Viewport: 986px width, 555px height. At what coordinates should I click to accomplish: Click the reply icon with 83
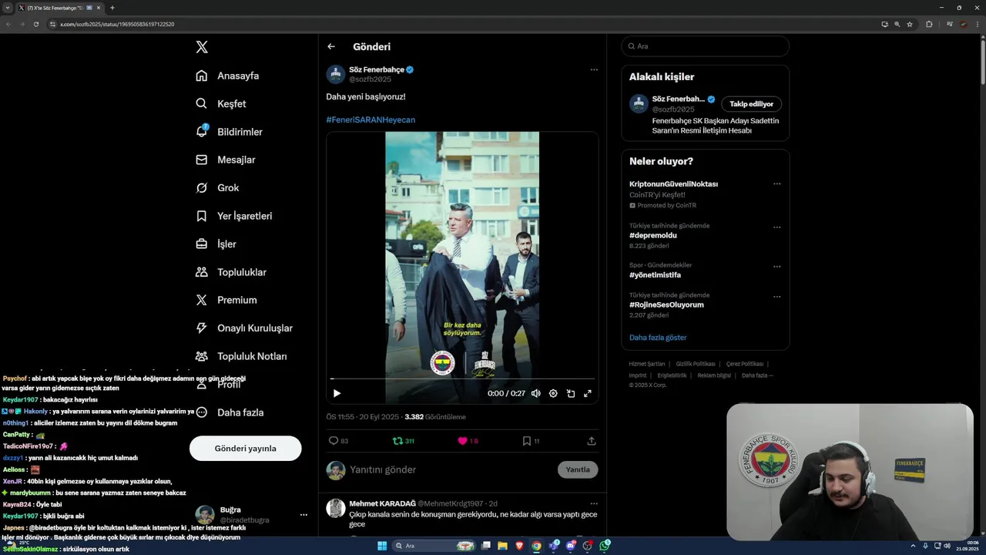coord(334,441)
